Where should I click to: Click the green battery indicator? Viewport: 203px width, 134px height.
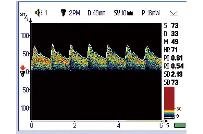point(180,125)
